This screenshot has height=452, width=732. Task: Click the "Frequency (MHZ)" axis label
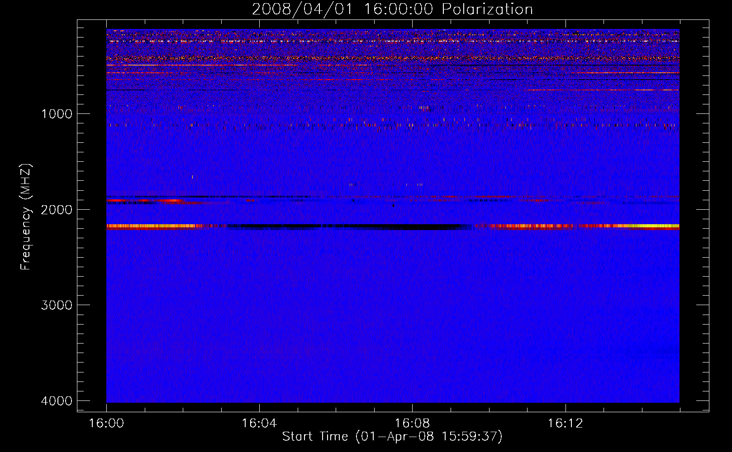click(x=26, y=217)
